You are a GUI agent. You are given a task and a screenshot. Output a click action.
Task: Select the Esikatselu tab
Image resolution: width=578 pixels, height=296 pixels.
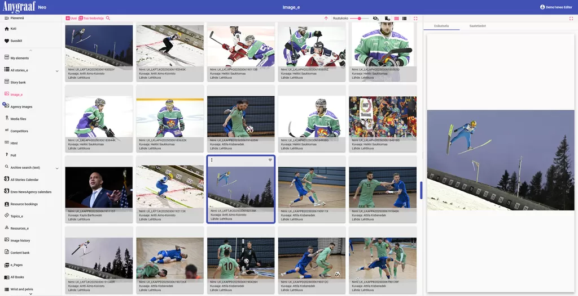point(441,26)
